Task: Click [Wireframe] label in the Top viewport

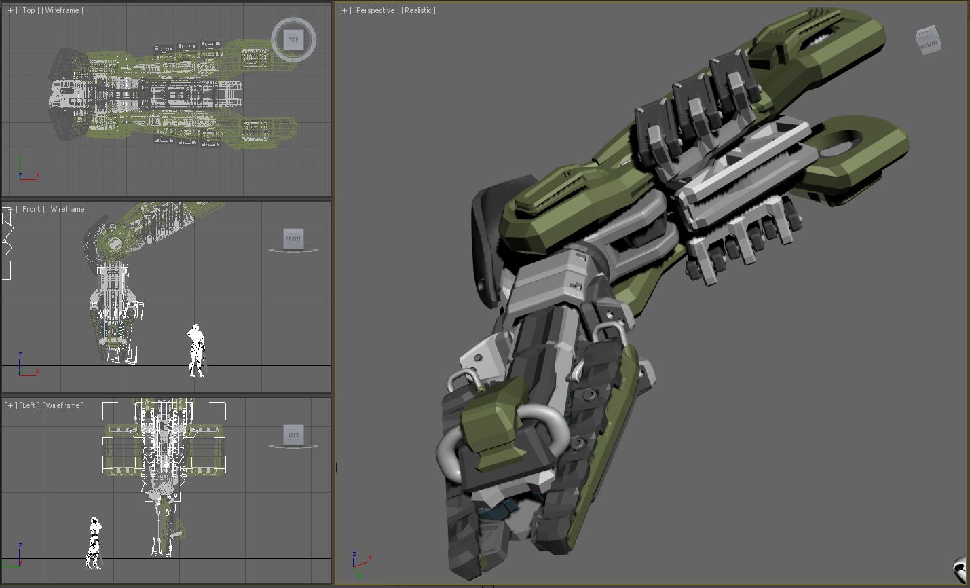Action: [62, 10]
